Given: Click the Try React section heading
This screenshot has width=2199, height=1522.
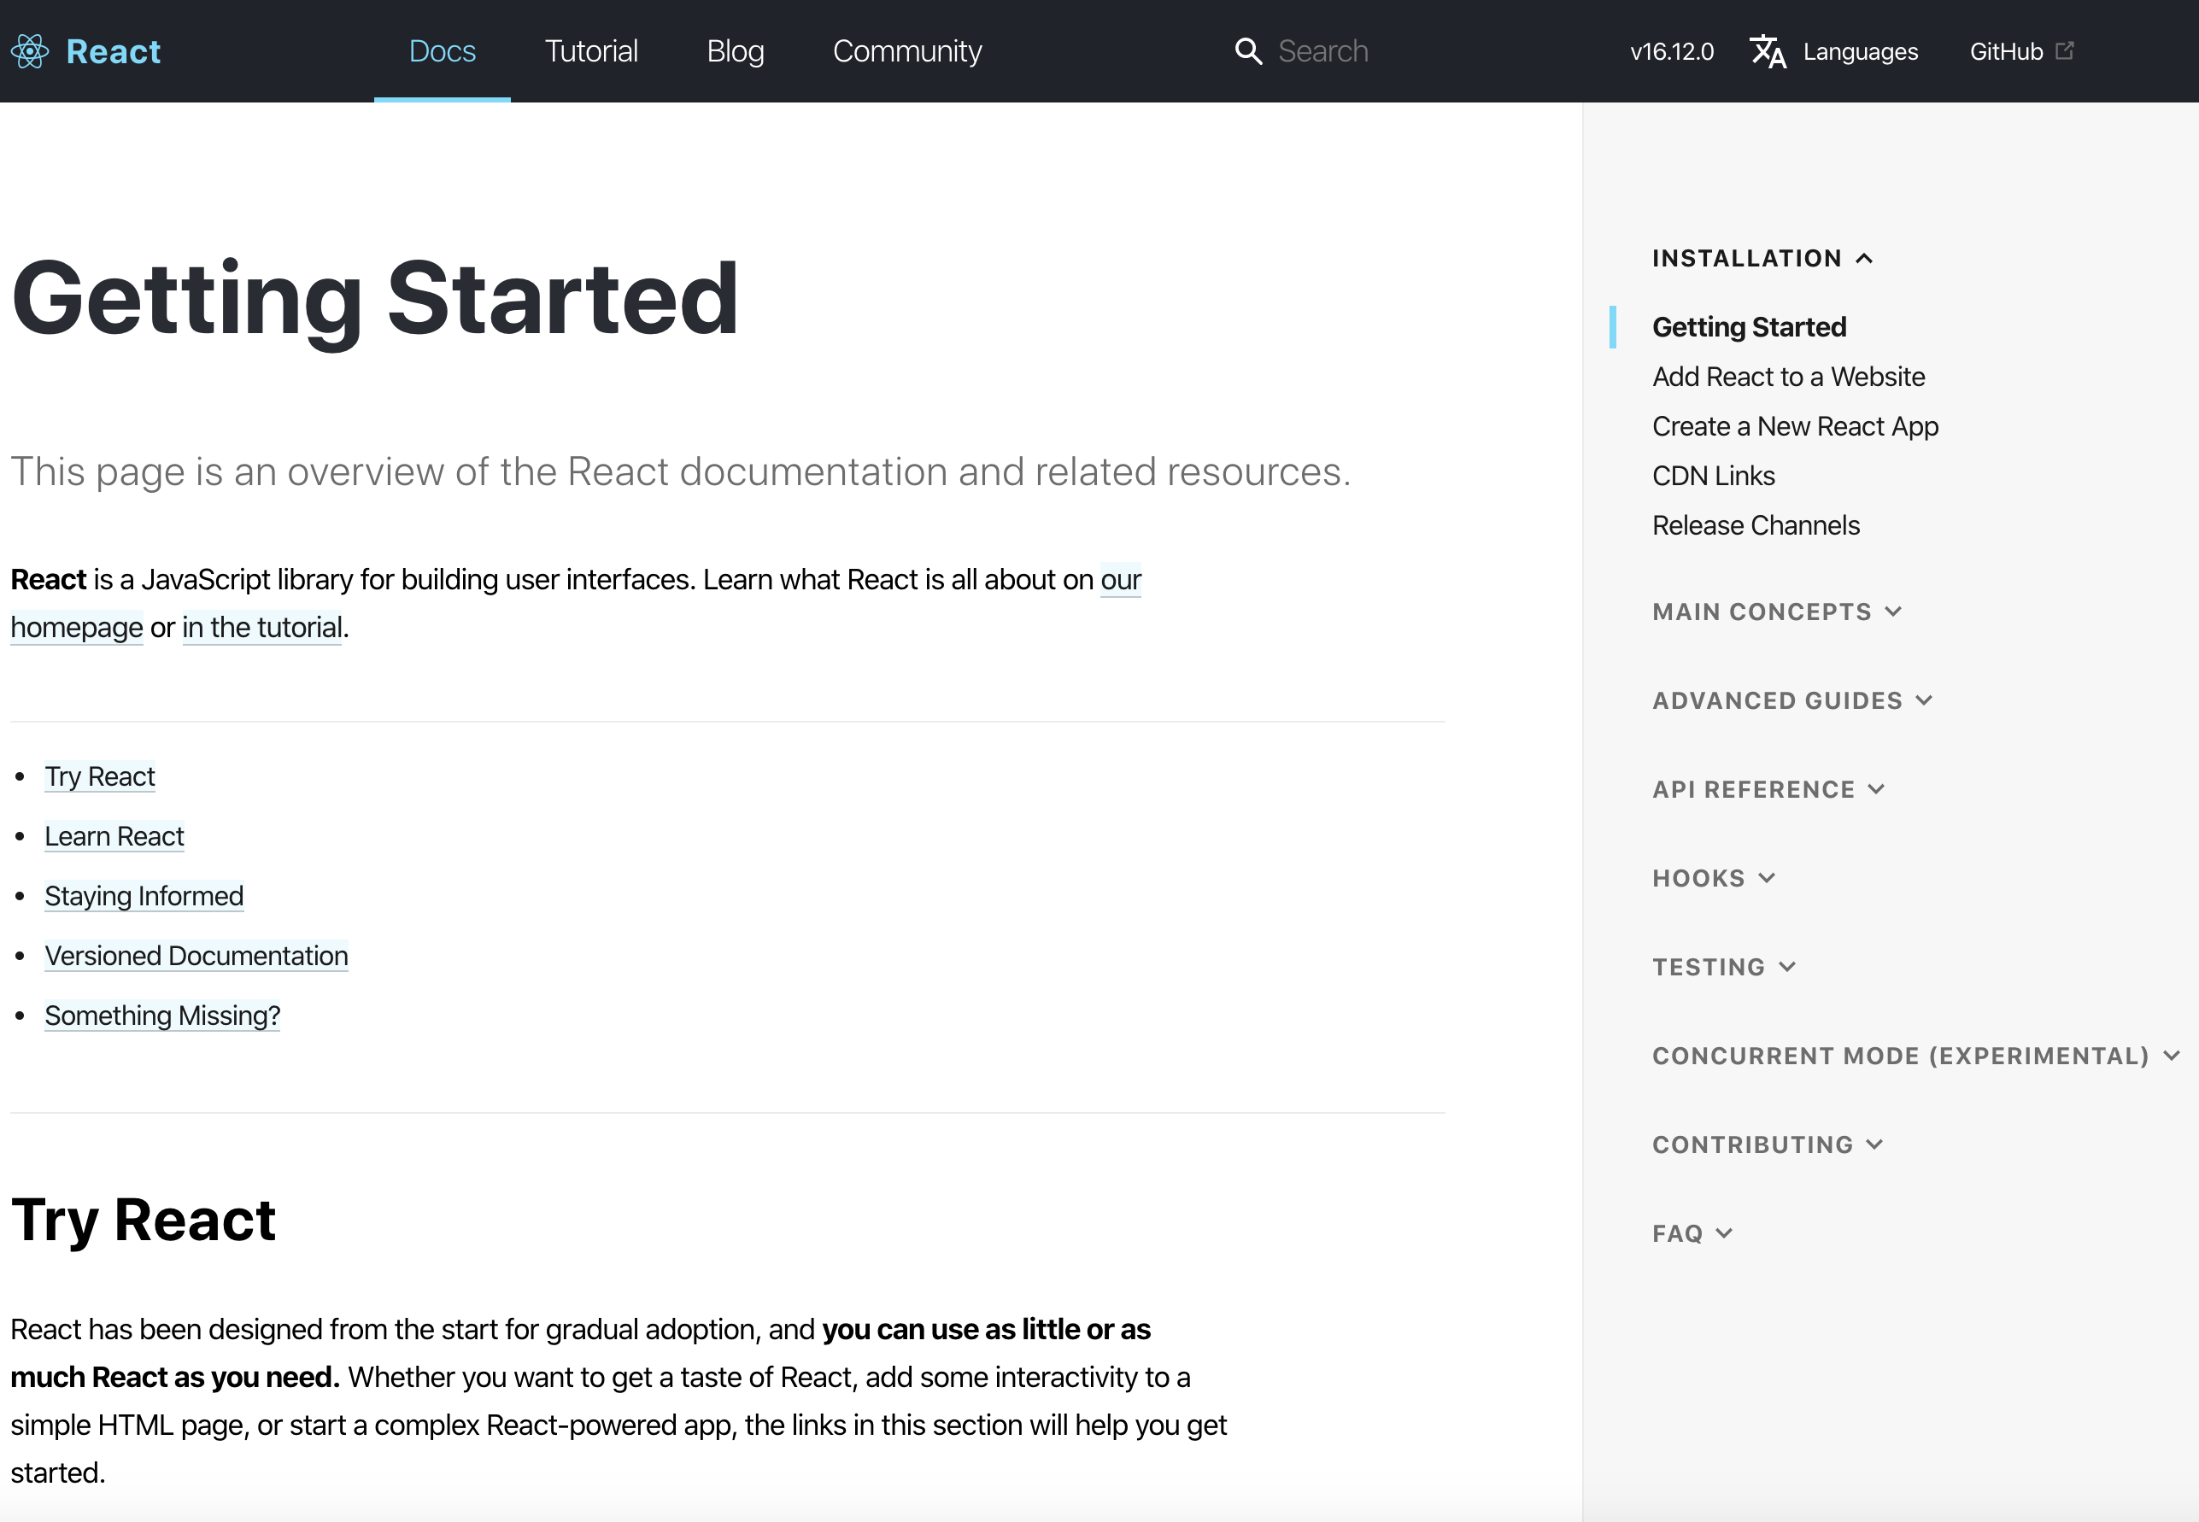Looking at the screenshot, I should [143, 1221].
